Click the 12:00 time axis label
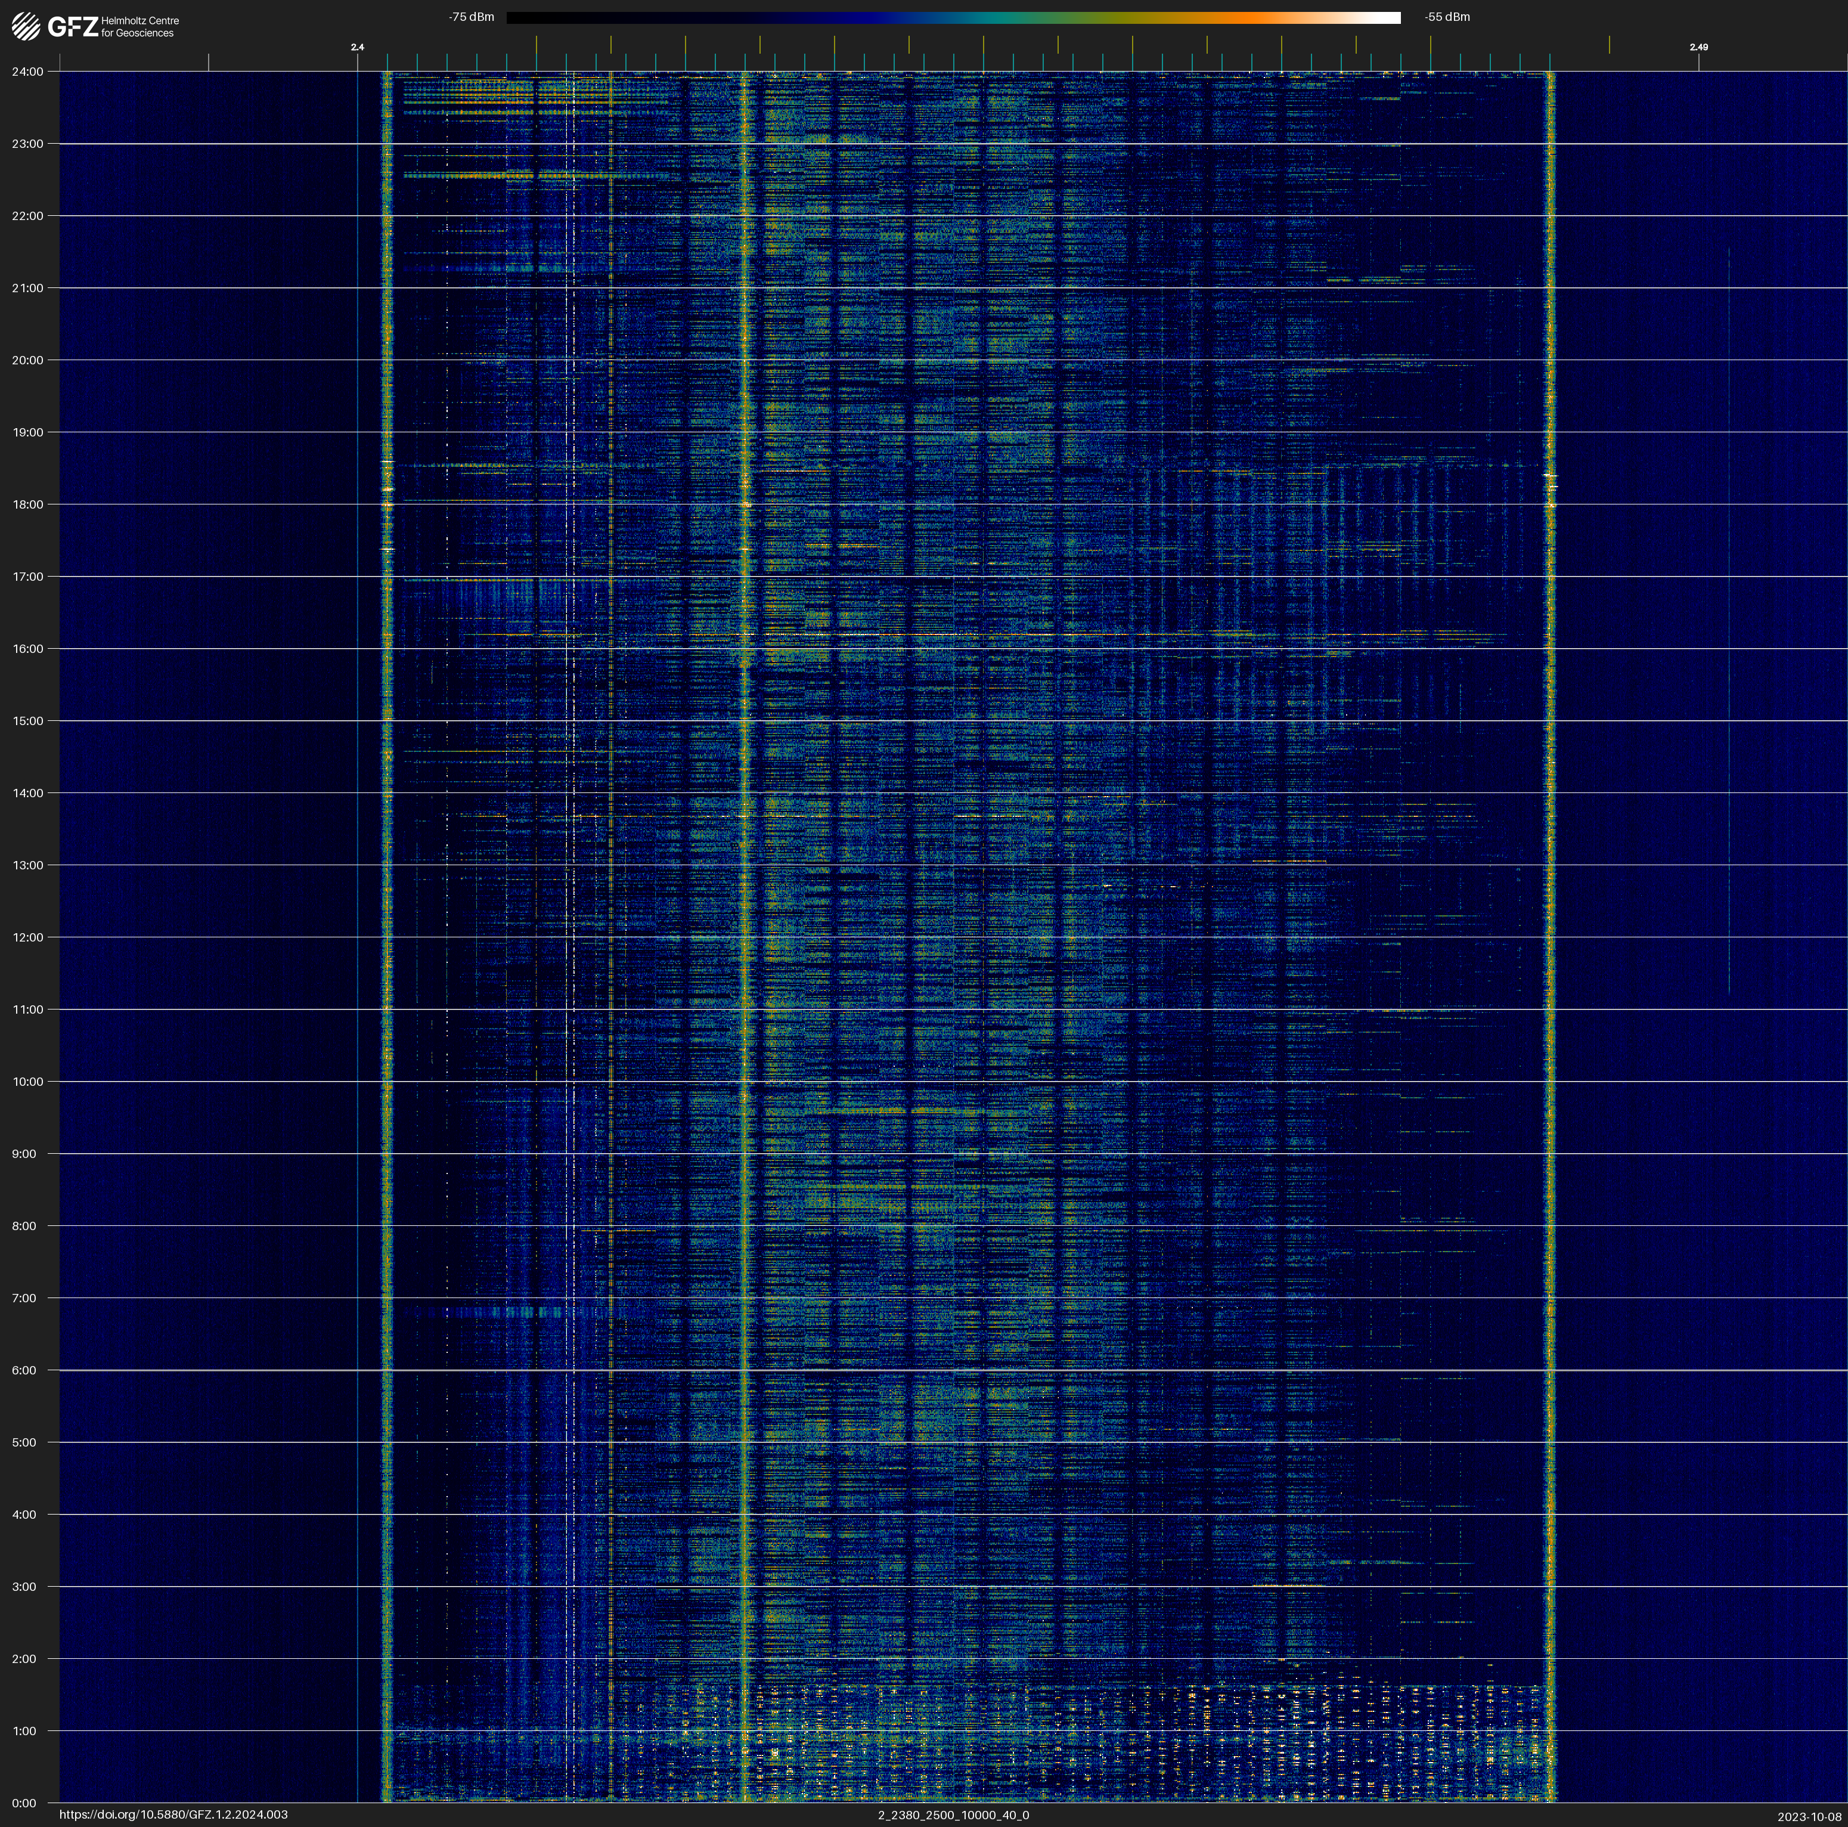The width and height of the screenshot is (1848, 1827). pos(28,937)
